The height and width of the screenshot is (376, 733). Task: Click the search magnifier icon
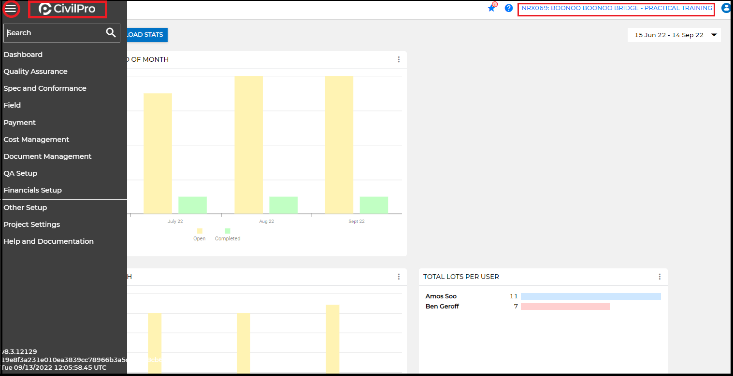(x=111, y=32)
